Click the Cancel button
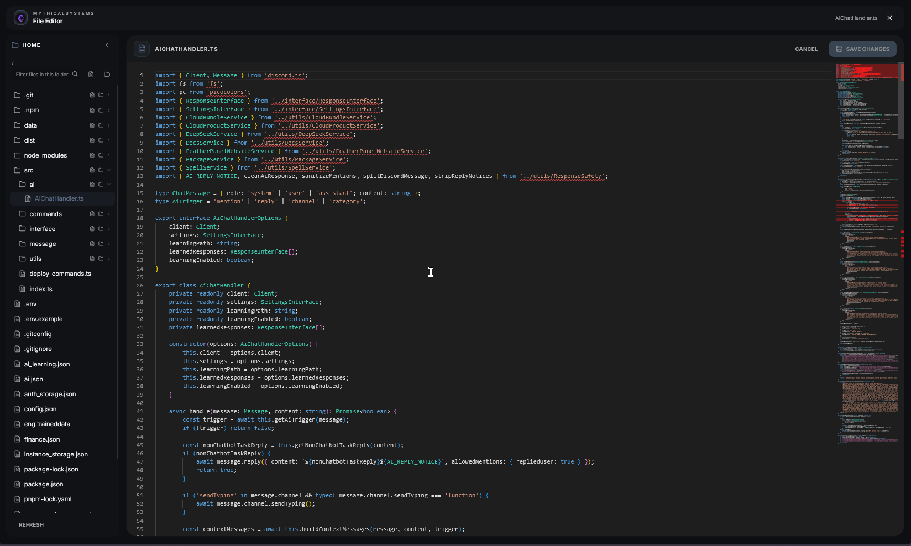The width and height of the screenshot is (911, 546). tap(806, 49)
